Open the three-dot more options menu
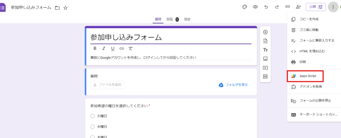This screenshot has width=341, height=138. point(333,7)
